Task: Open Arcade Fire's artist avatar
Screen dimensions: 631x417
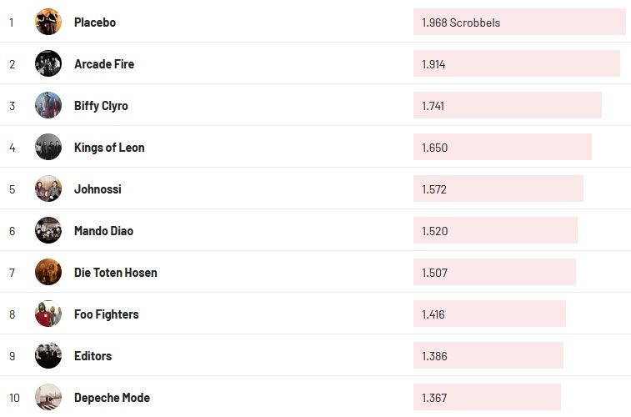Action: (x=48, y=63)
